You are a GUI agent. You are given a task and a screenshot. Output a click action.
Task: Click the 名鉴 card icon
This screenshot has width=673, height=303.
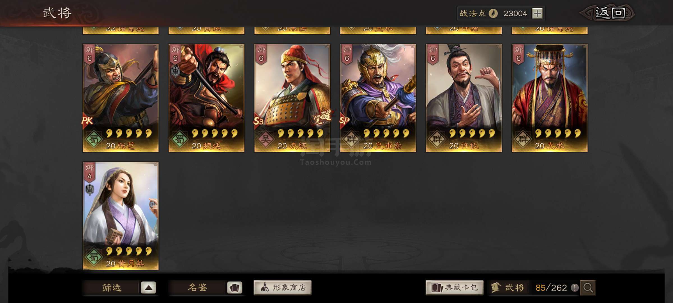coord(234,288)
